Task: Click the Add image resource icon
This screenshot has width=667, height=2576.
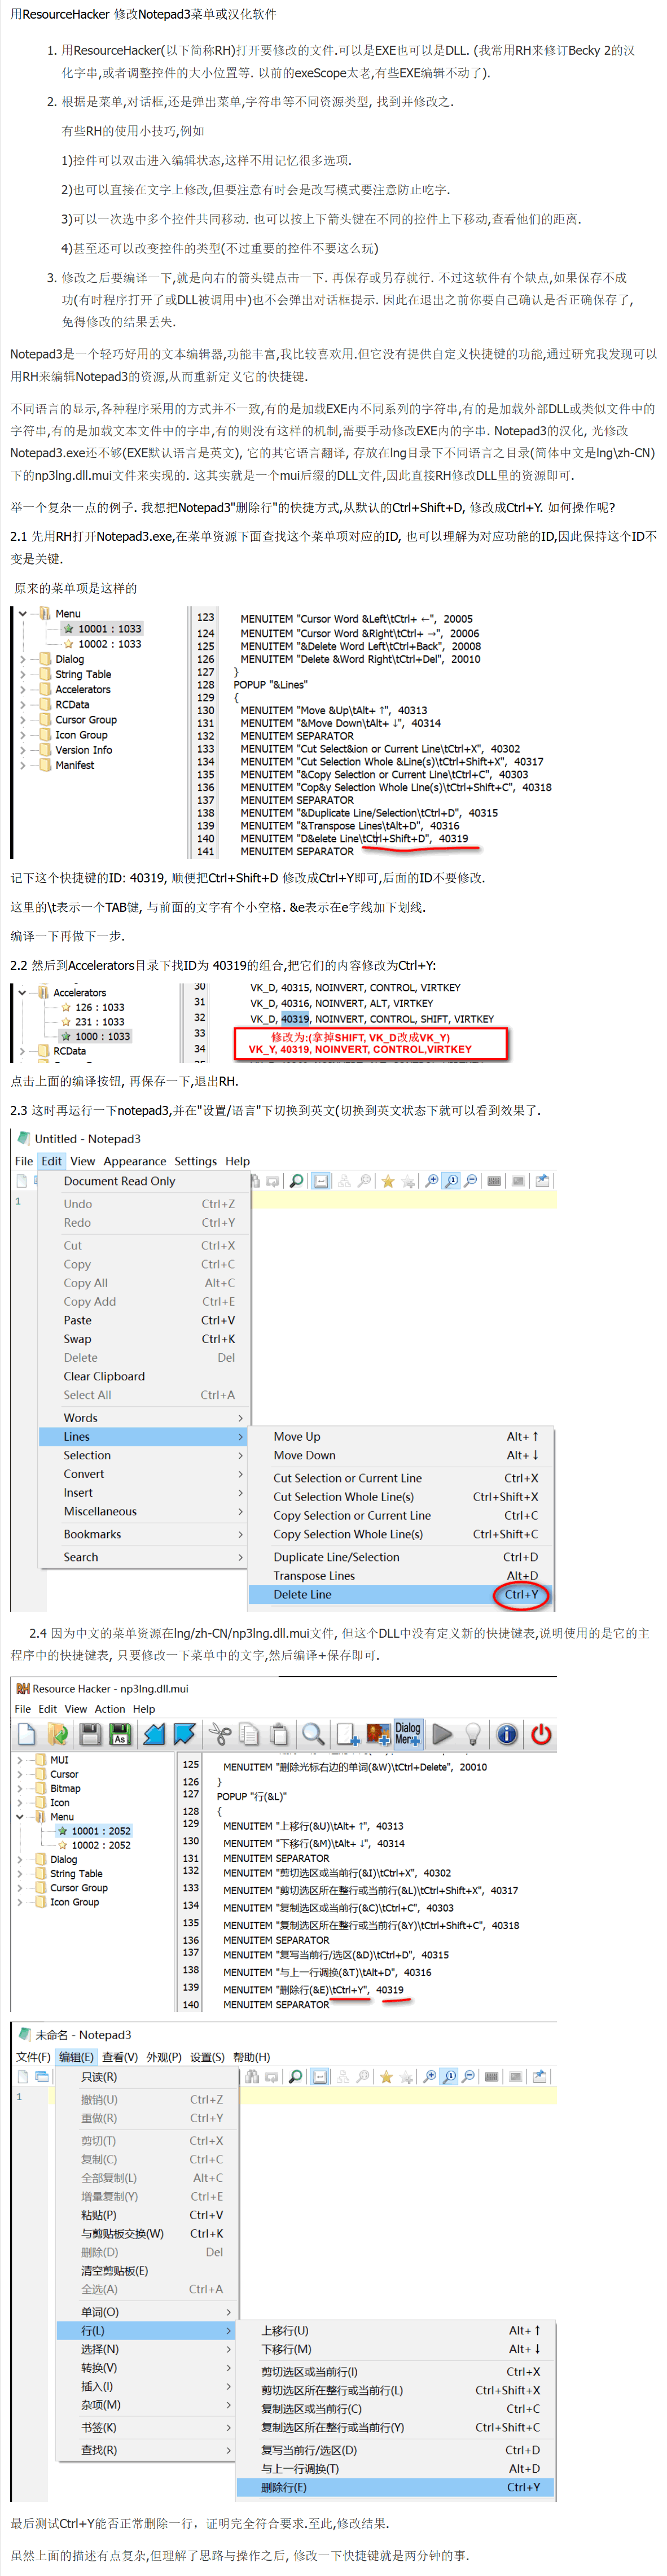Action: tap(378, 1734)
